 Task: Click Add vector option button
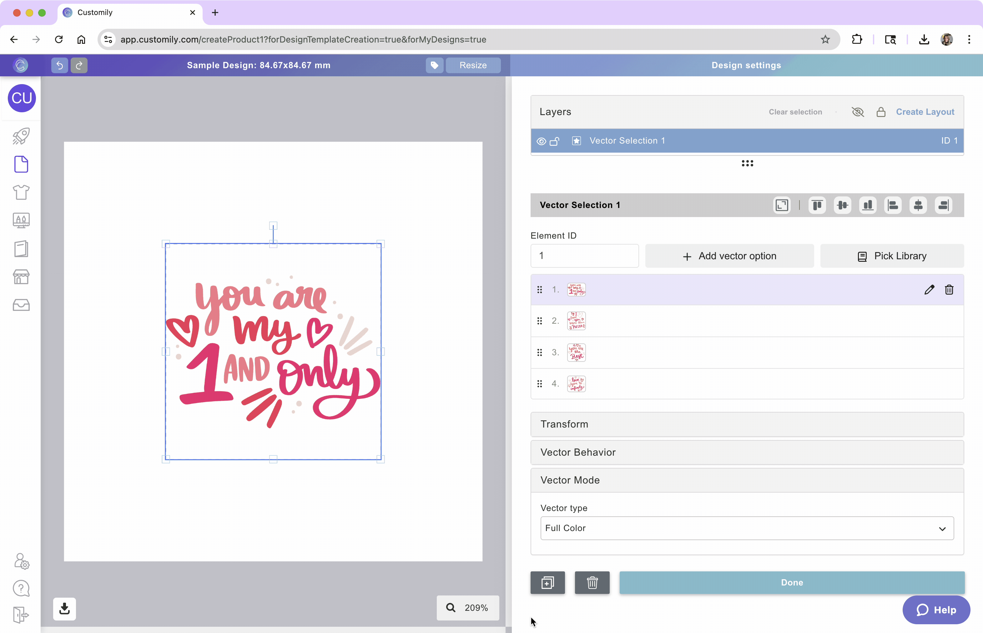(729, 256)
